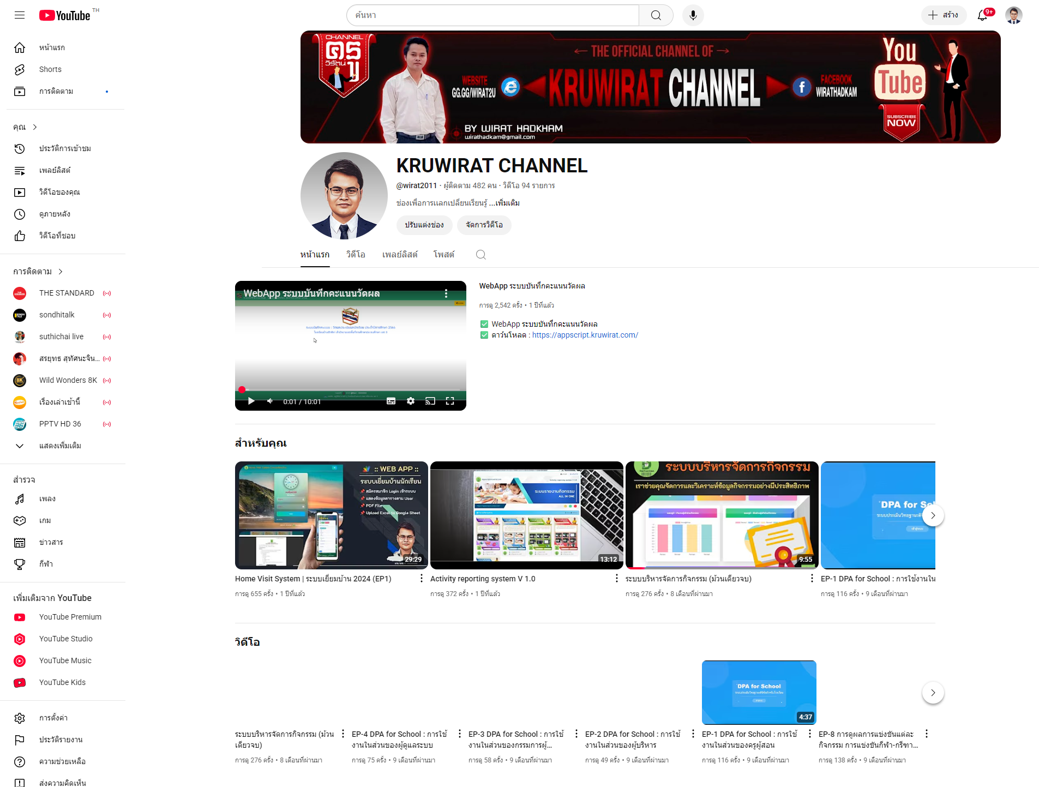
Task: Expand more subscriptions with แสดงเพิ่มเติม
Action: coord(60,446)
